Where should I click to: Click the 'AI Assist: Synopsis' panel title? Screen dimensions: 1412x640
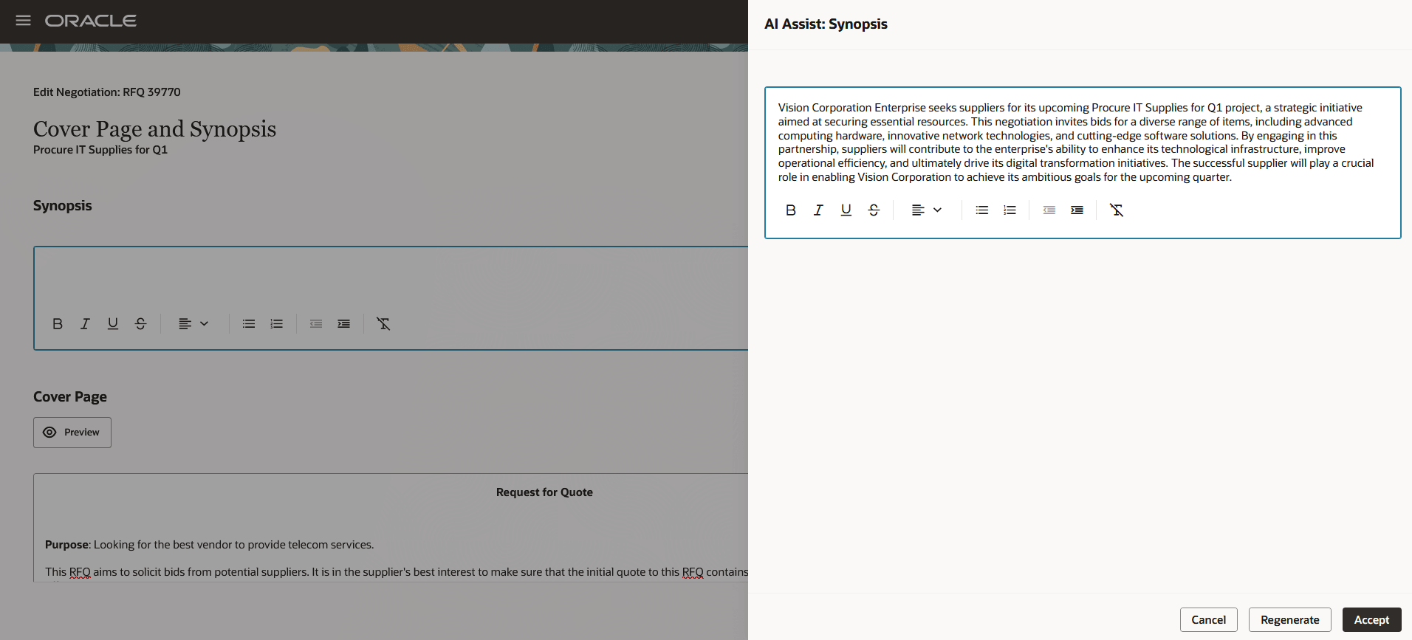point(826,24)
